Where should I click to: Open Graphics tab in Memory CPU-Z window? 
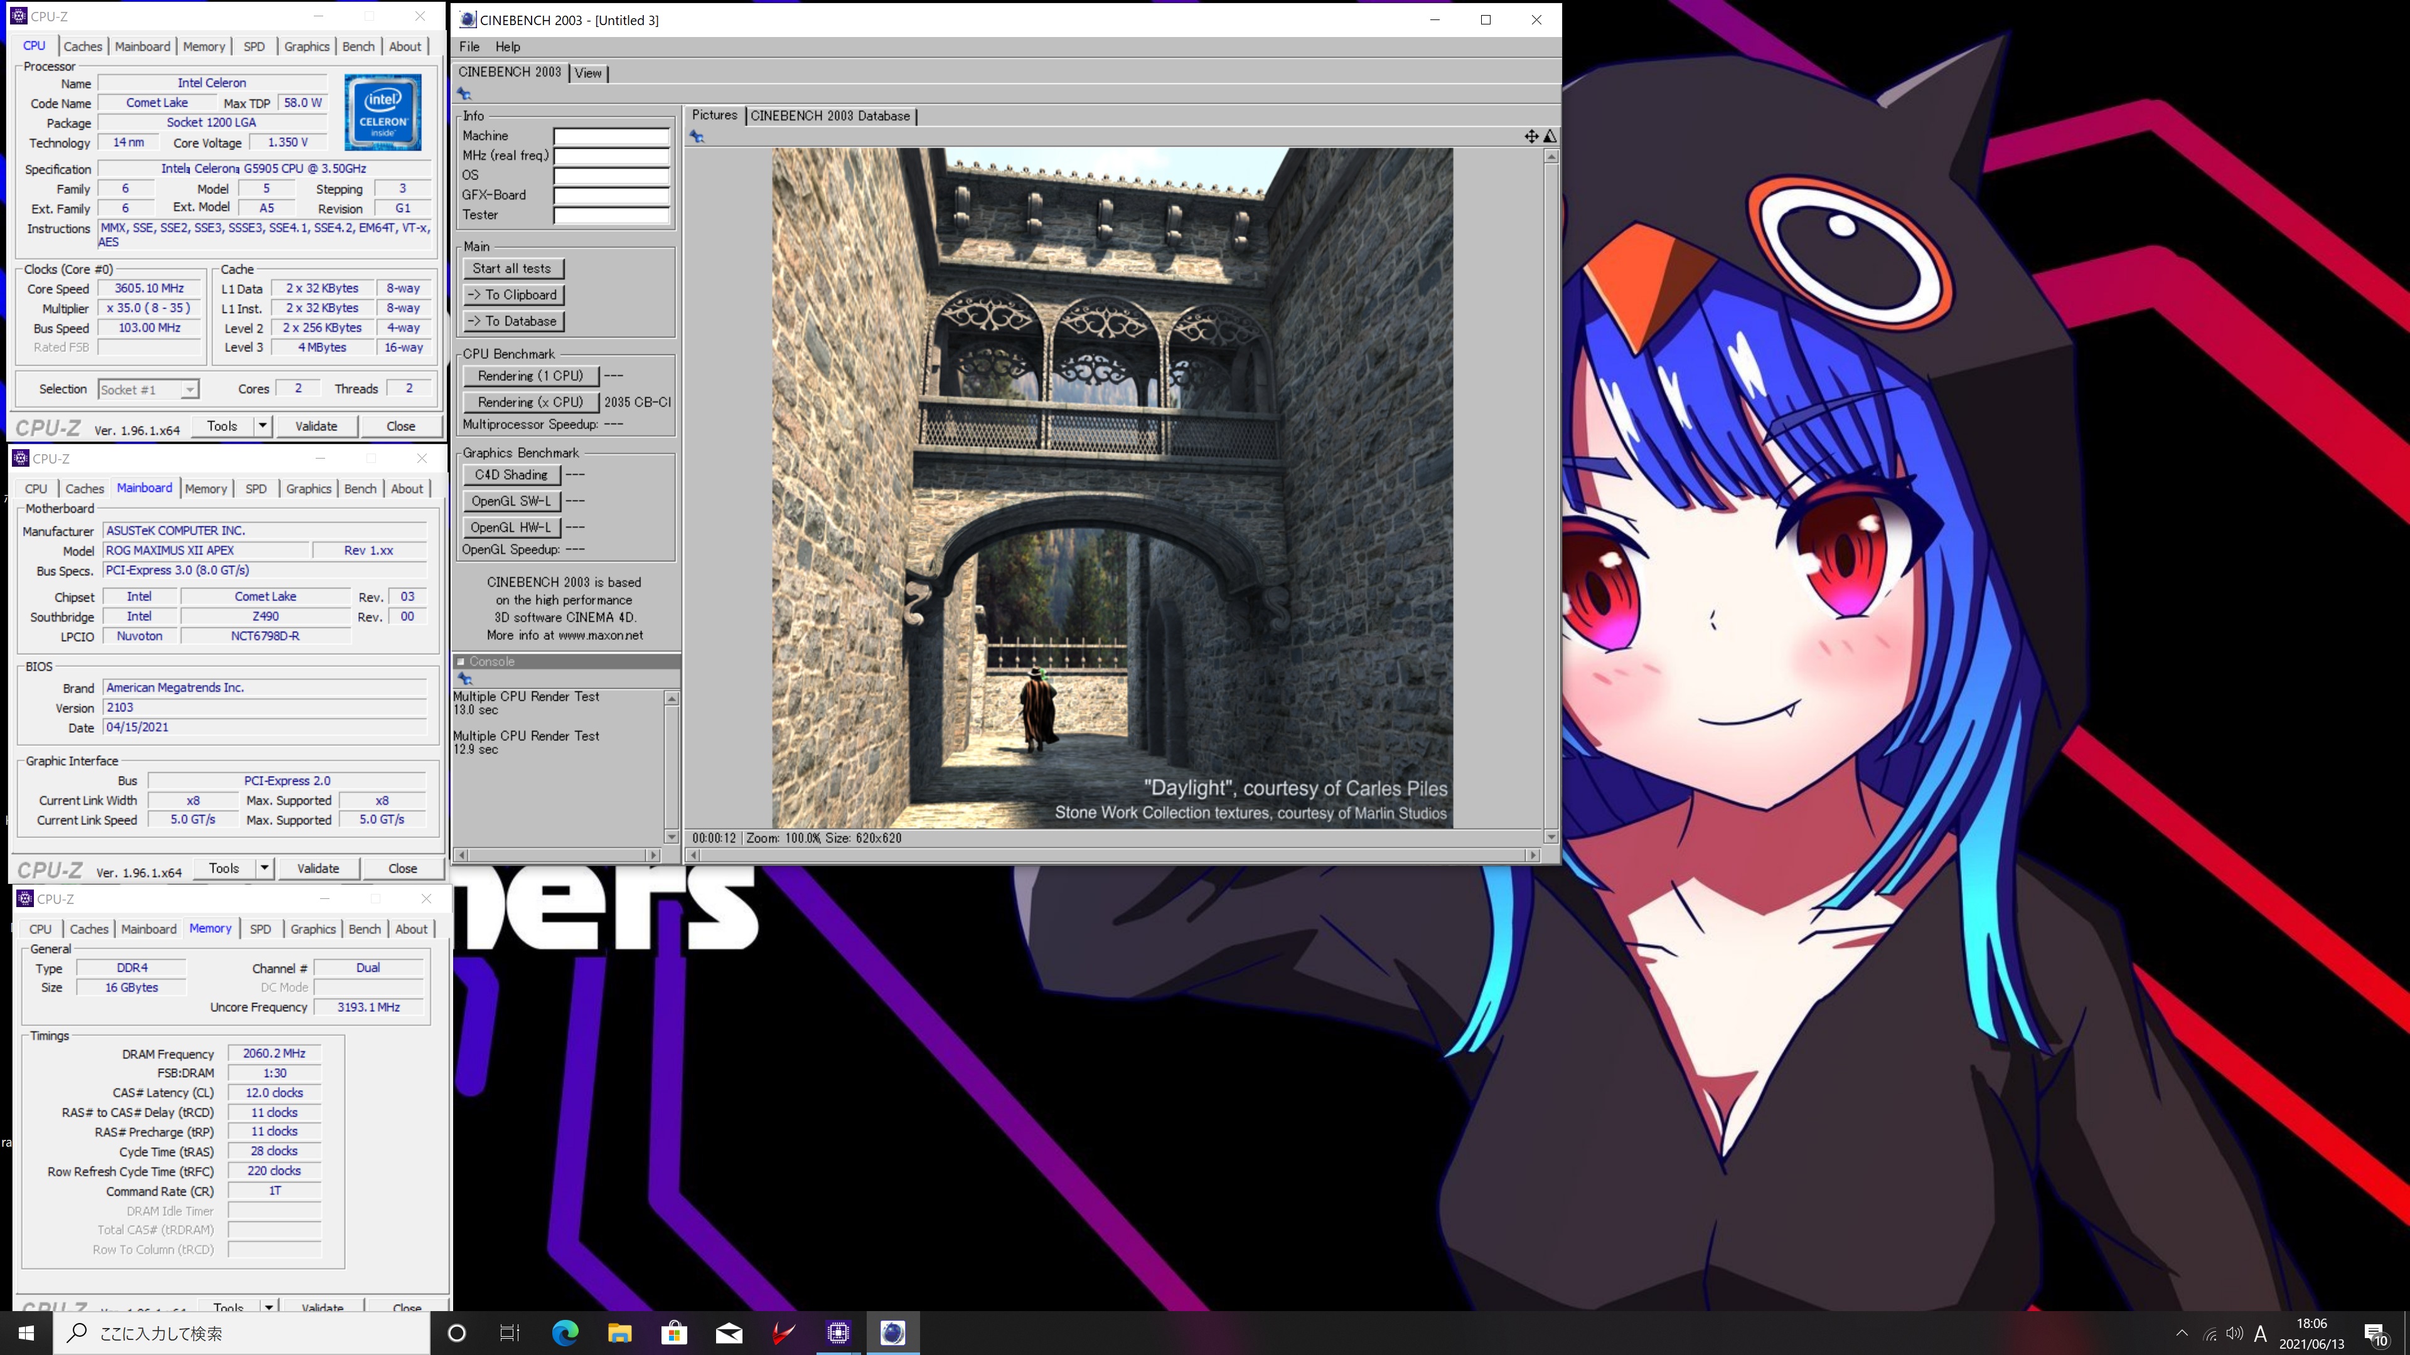313,928
